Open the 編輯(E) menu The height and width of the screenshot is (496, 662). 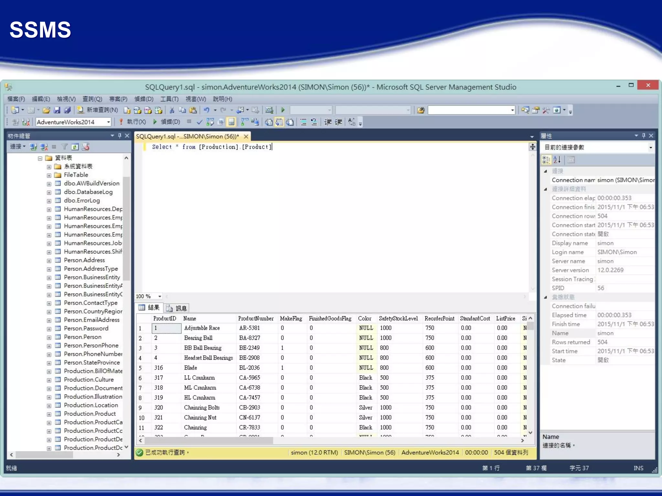(41, 99)
